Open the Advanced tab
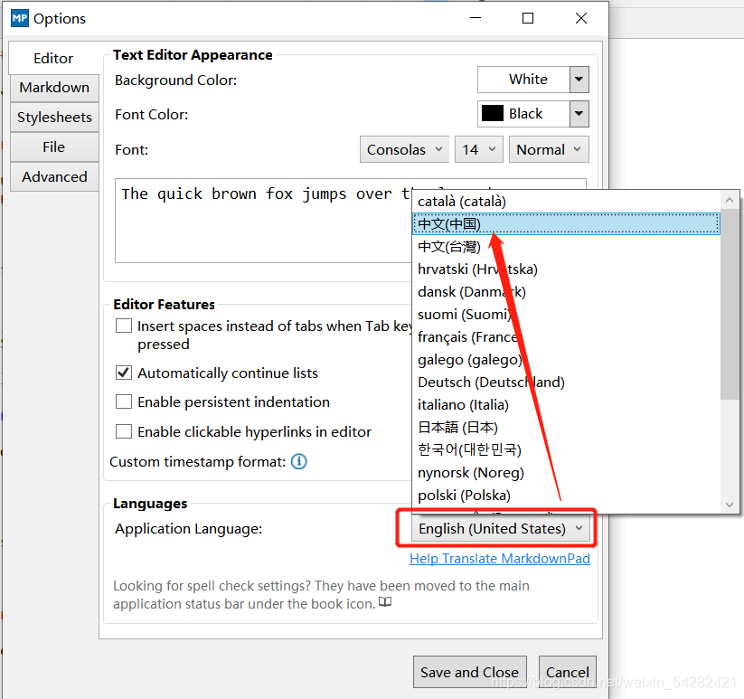The height and width of the screenshot is (699, 744). (x=54, y=176)
